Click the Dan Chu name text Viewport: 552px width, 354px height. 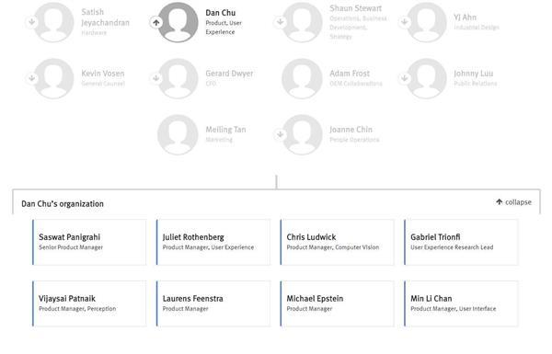[x=221, y=13]
